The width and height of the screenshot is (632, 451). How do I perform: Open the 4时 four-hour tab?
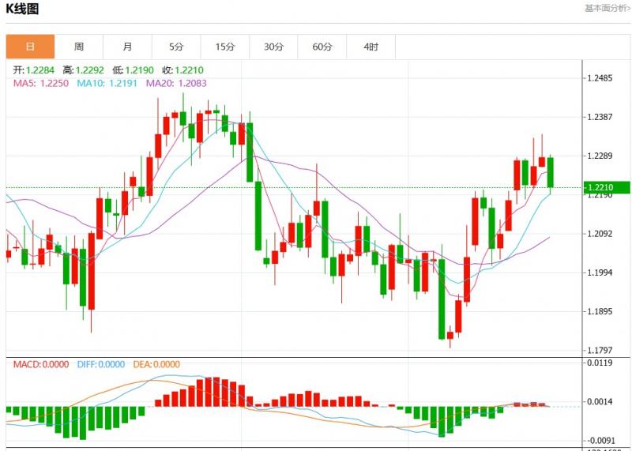pos(371,47)
